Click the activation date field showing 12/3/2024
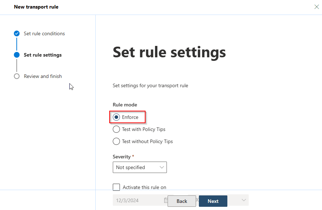Screen dimensions: 322x210 (135, 200)
